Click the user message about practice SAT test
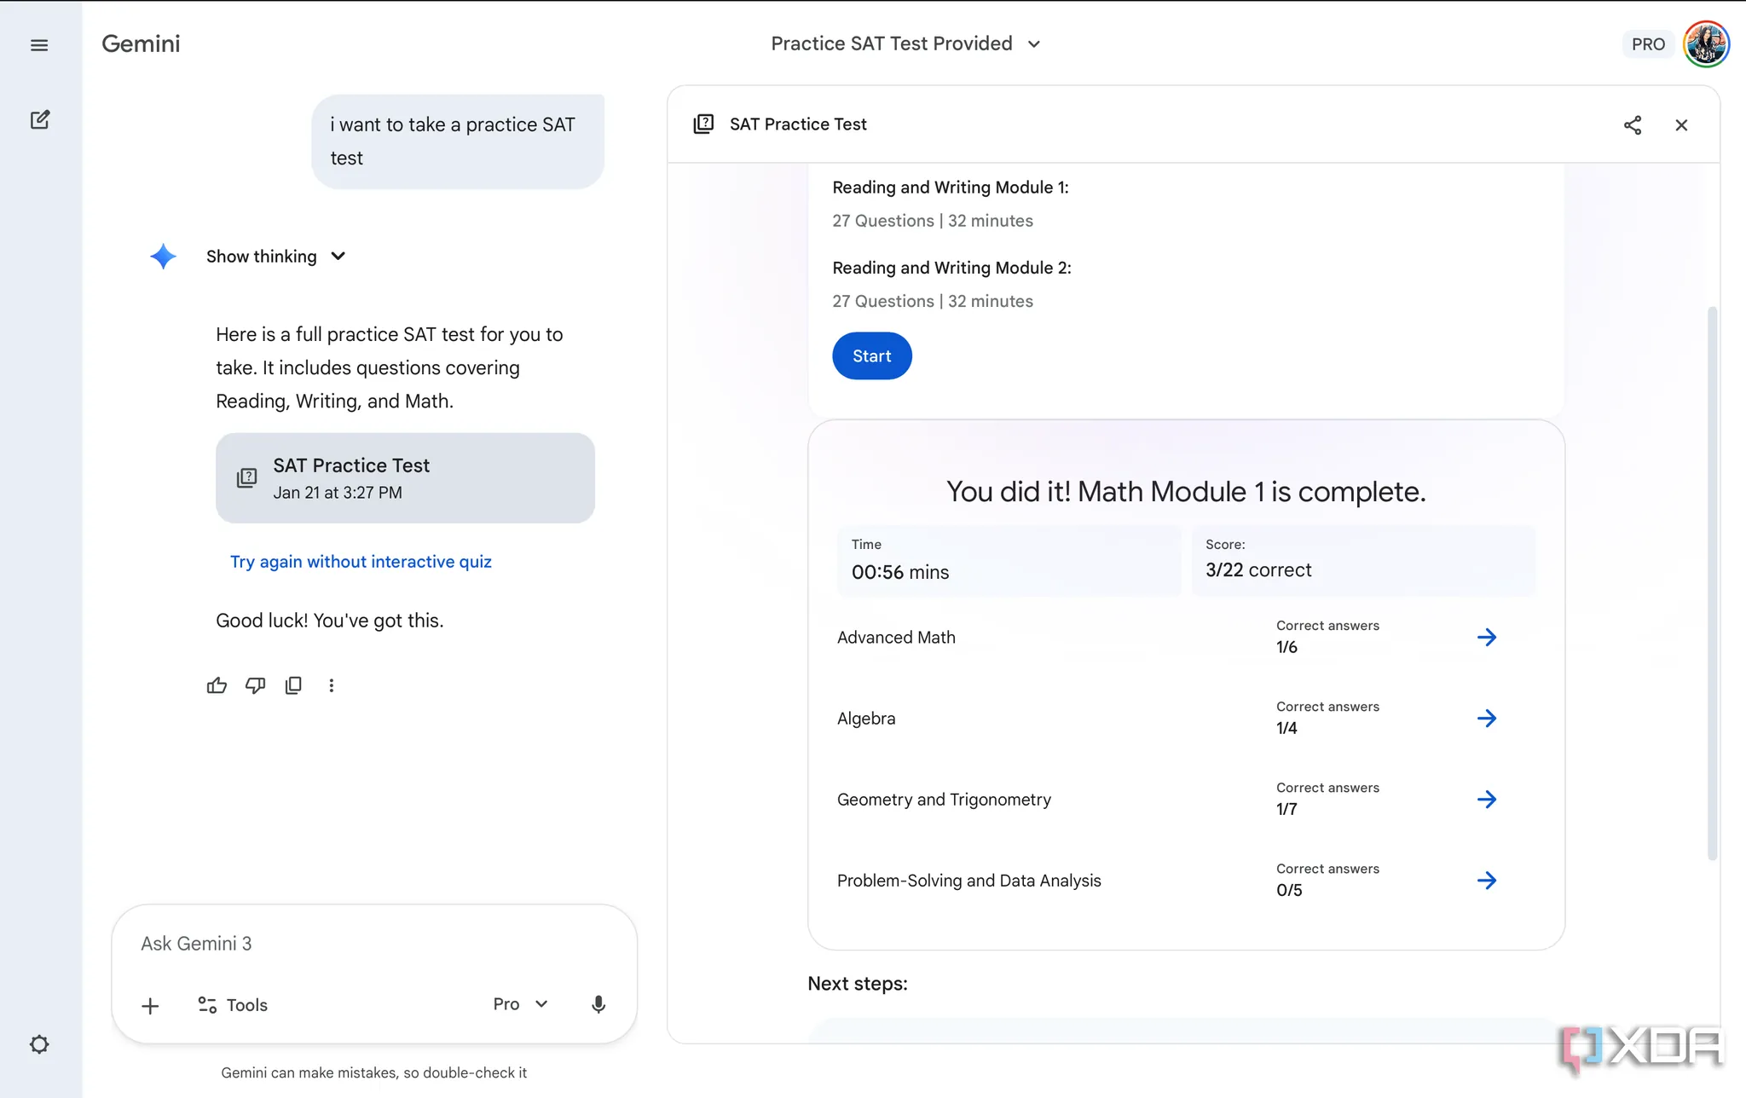The image size is (1746, 1098). (458, 142)
